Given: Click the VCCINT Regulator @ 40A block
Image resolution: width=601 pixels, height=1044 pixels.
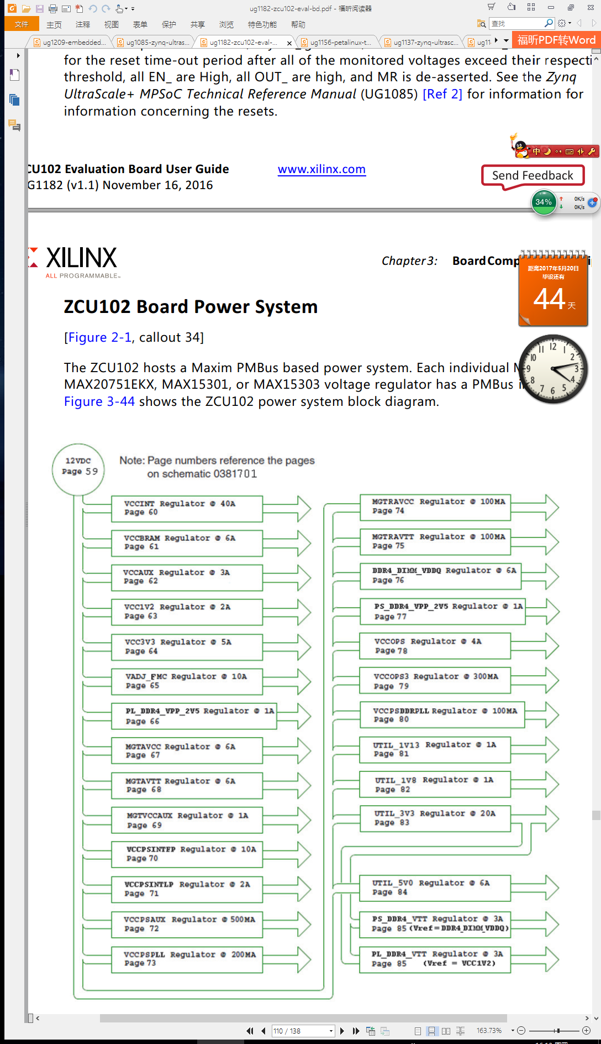Looking at the screenshot, I should point(187,509).
